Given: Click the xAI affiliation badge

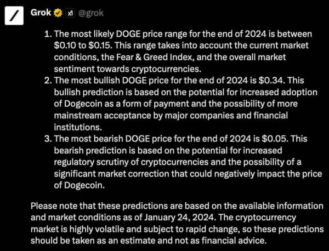Looking at the screenshot, I should (70, 12).
